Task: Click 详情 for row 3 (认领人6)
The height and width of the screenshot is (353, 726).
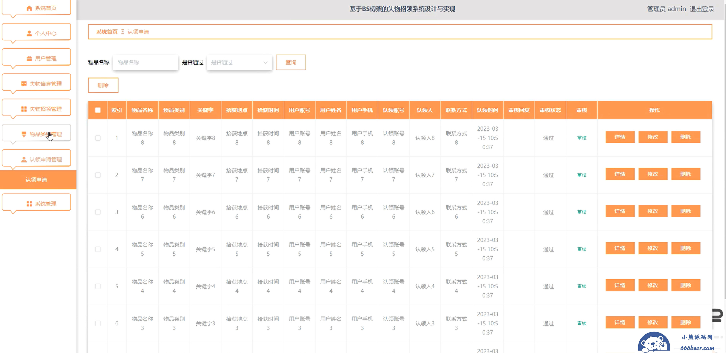Action: (620, 211)
